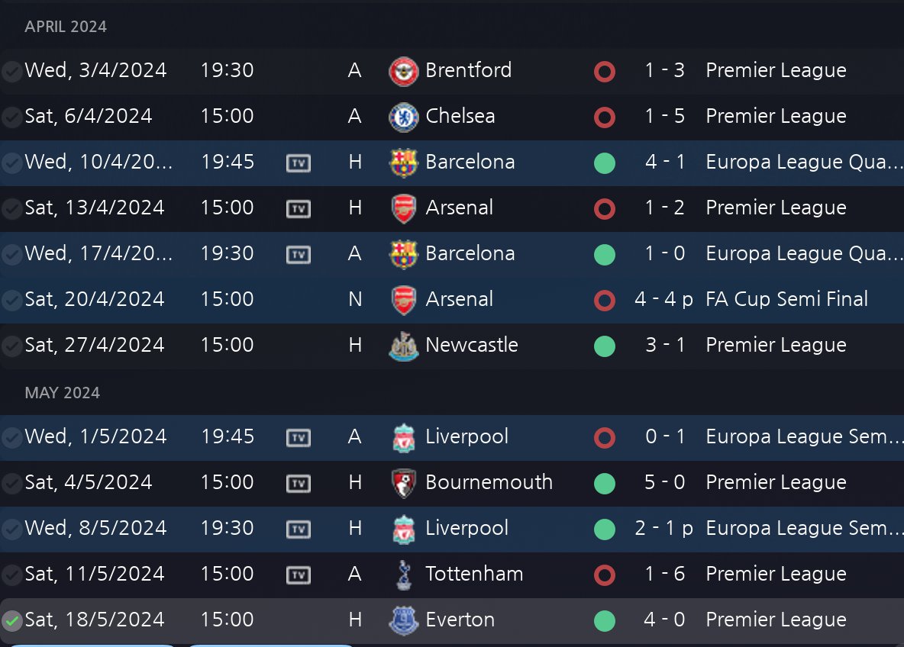
Task: Open the 1 - 3 Brentford result
Action: [x=664, y=71]
